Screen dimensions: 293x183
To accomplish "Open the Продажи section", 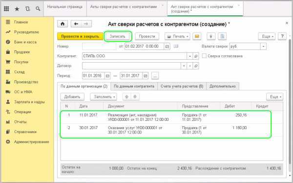I will [x=22, y=52].
